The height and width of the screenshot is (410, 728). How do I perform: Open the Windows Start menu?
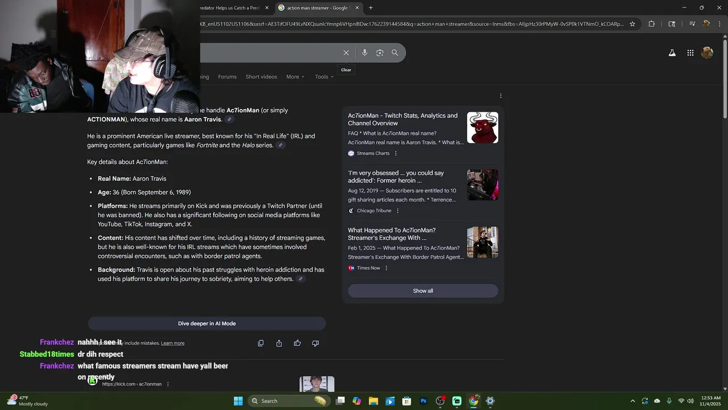coord(238,401)
